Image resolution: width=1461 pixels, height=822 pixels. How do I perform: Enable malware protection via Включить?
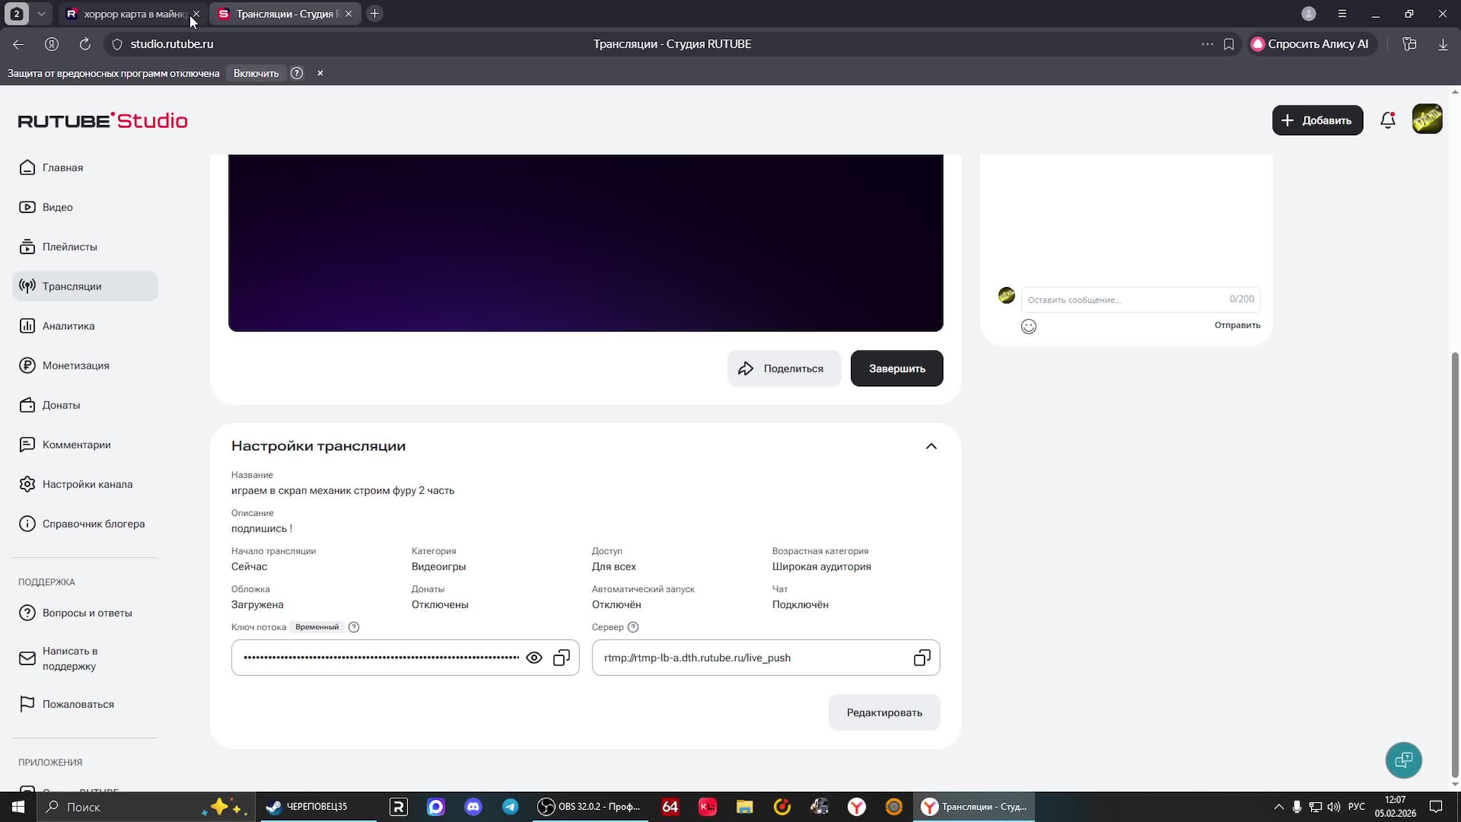[x=256, y=73]
